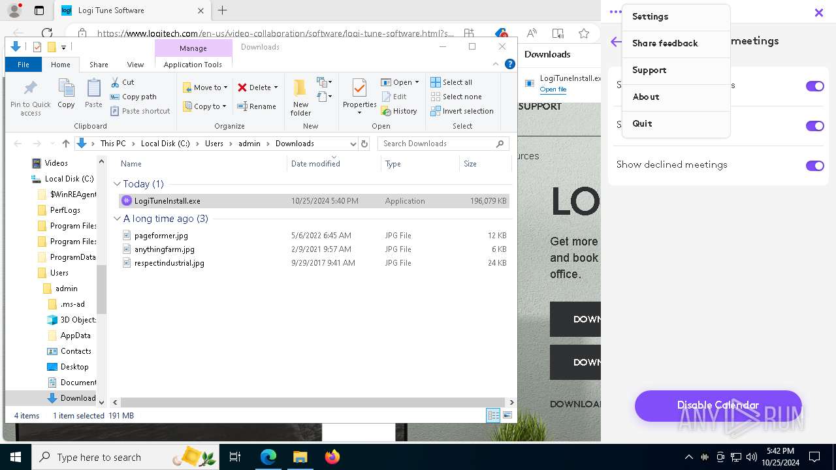836x470 pixels.
Task: Expand the Copy to dropdown
Action: pos(224,106)
